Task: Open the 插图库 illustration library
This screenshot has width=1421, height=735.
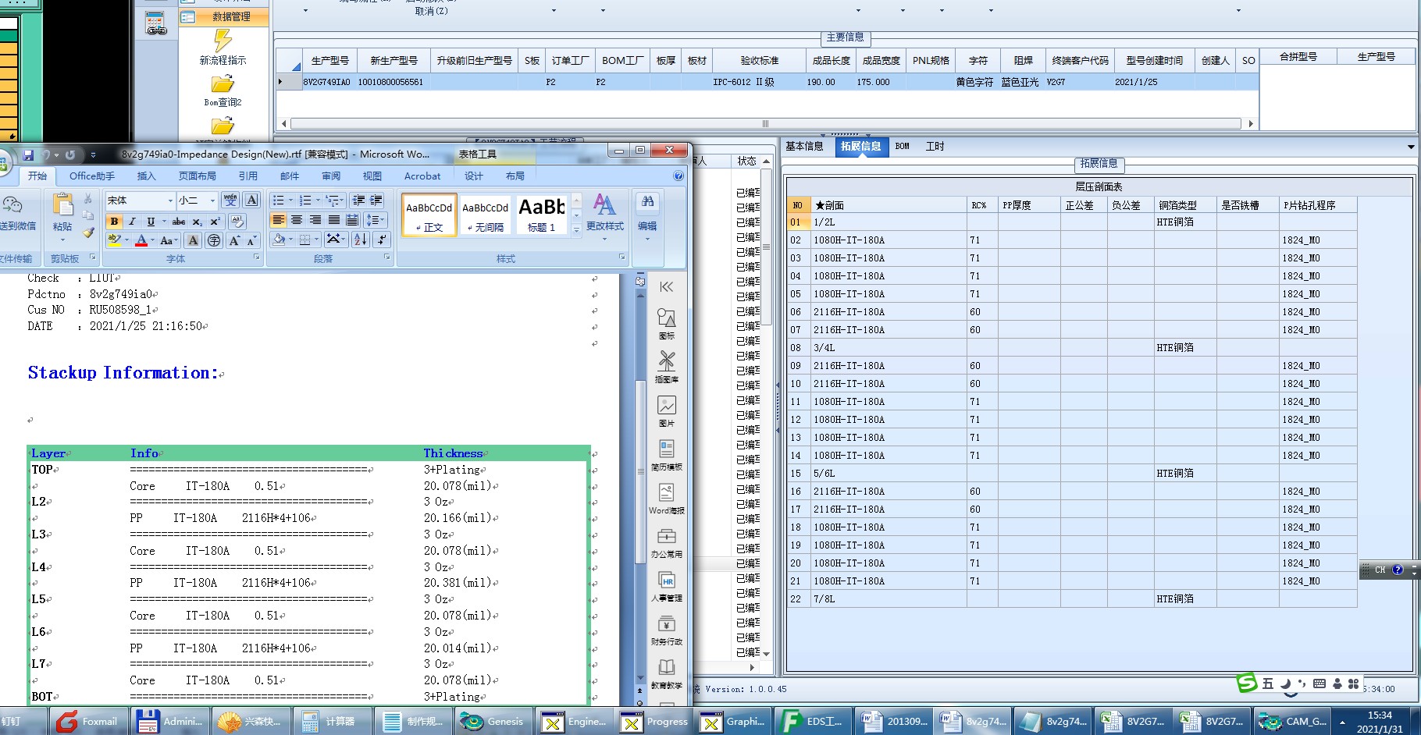Action: [x=666, y=367]
